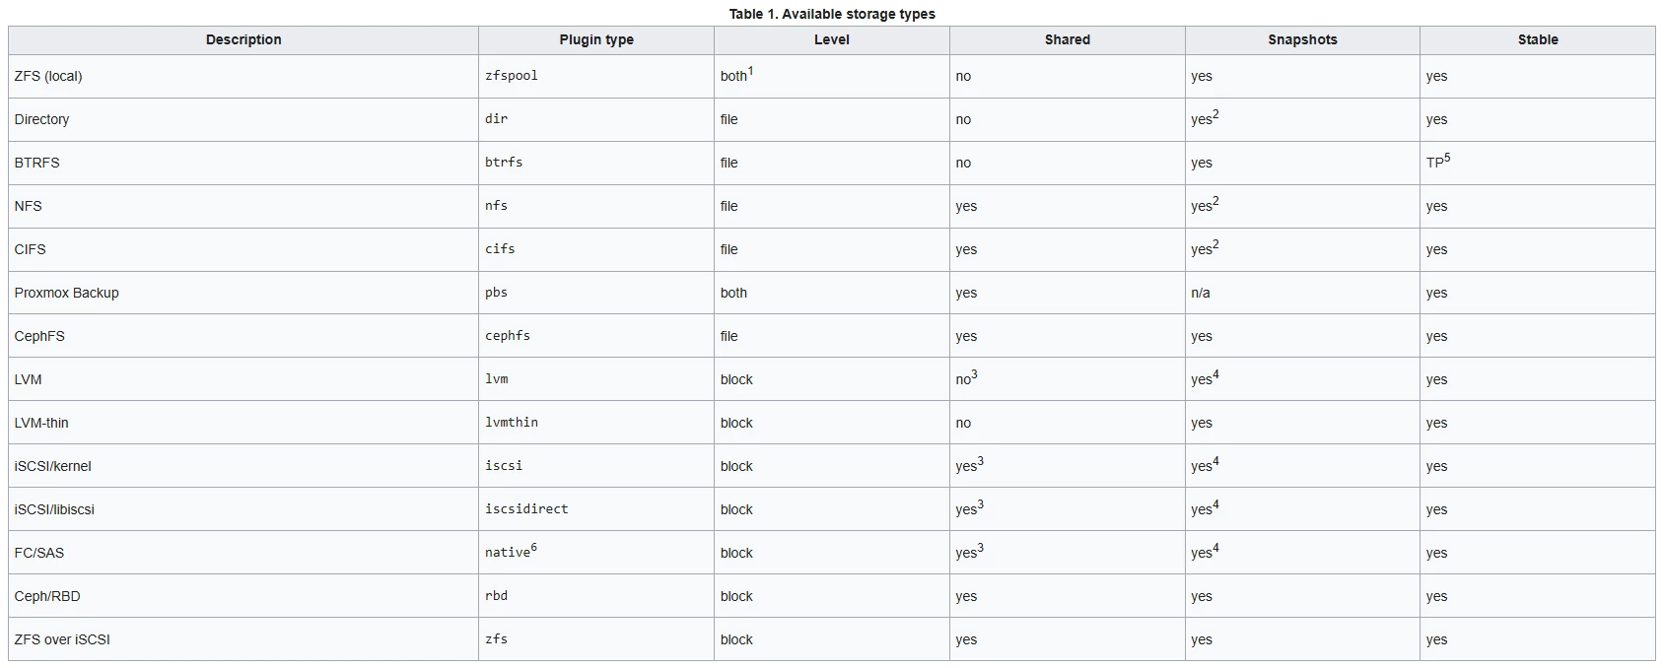Select the 'iscsi' plugin type cell
The height and width of the screenshot is (668, 1664).
pos(596,466)
